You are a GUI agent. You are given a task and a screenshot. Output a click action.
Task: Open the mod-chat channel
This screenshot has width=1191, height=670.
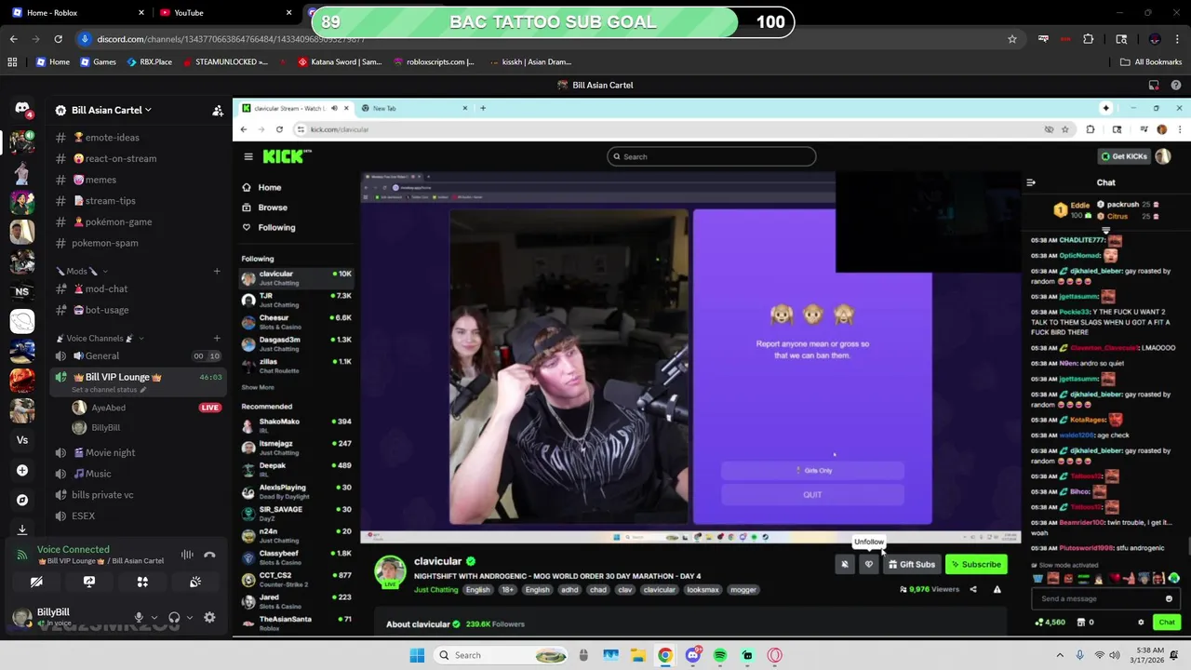point(138,288)
